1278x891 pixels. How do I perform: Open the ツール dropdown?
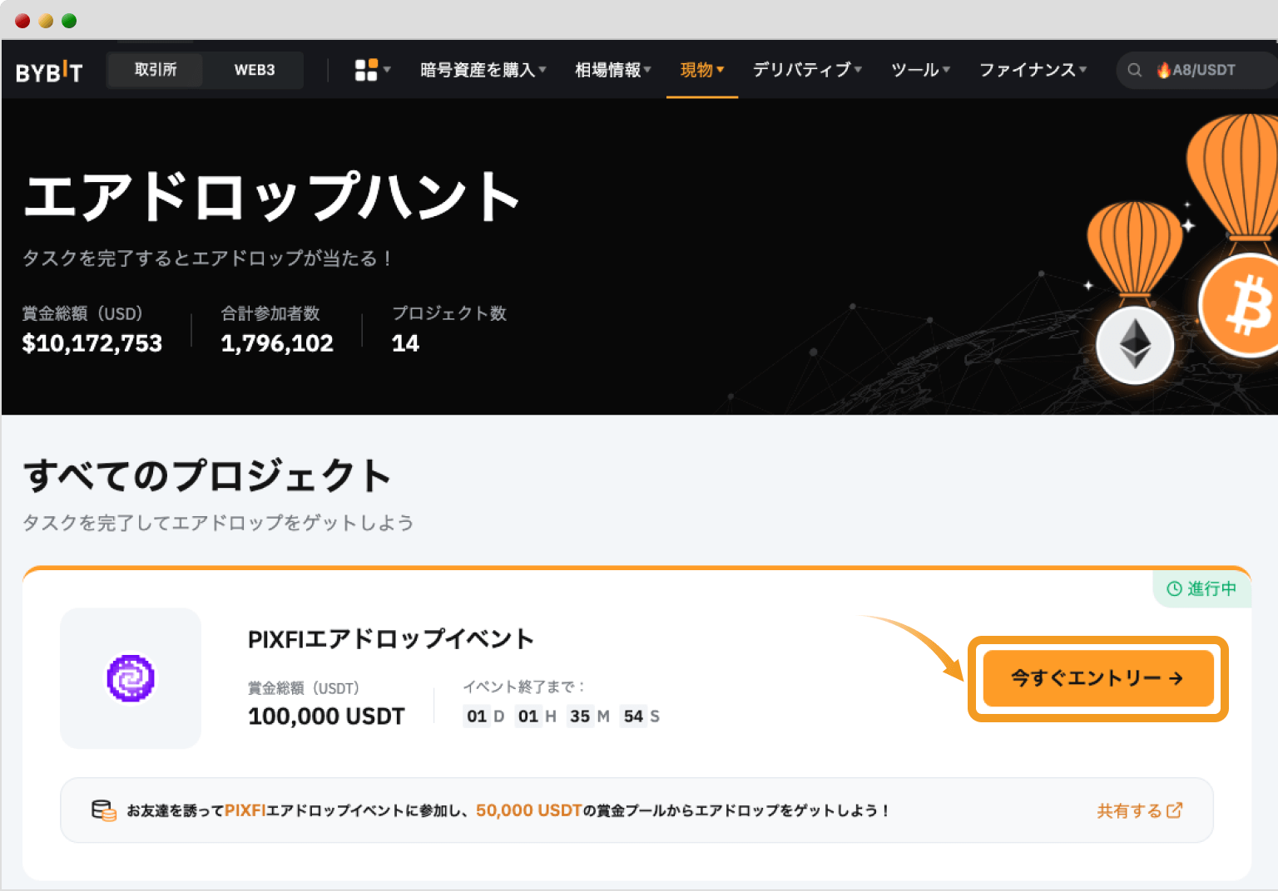[920, 70]
